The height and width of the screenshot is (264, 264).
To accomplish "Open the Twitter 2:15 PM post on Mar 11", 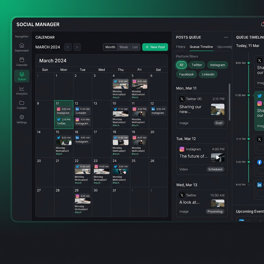I will [64, 121].
